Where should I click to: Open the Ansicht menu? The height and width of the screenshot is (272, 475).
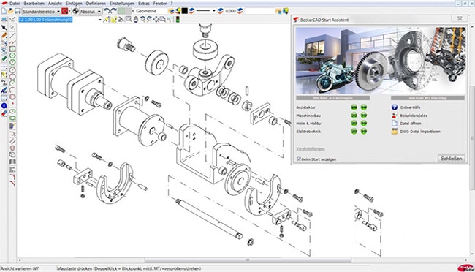coord(55,4)
